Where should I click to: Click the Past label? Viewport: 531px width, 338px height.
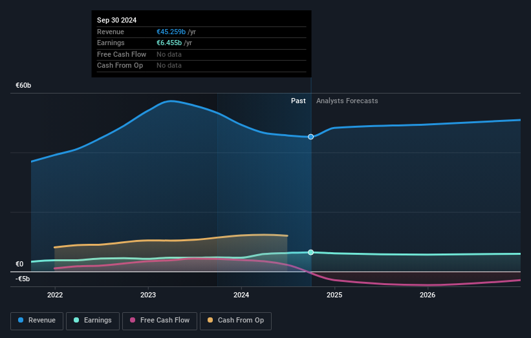(x=298, y=101)
